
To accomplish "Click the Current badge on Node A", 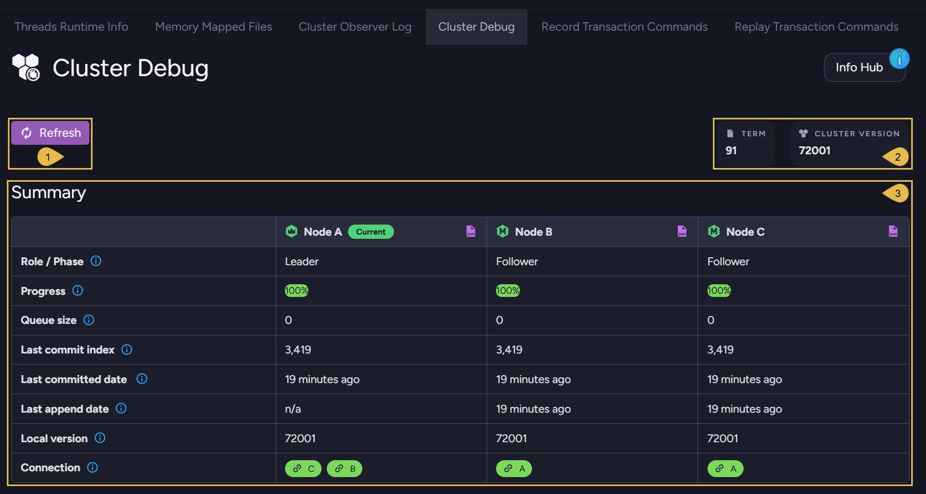I will pyautogui.click(x=371, y=231).
